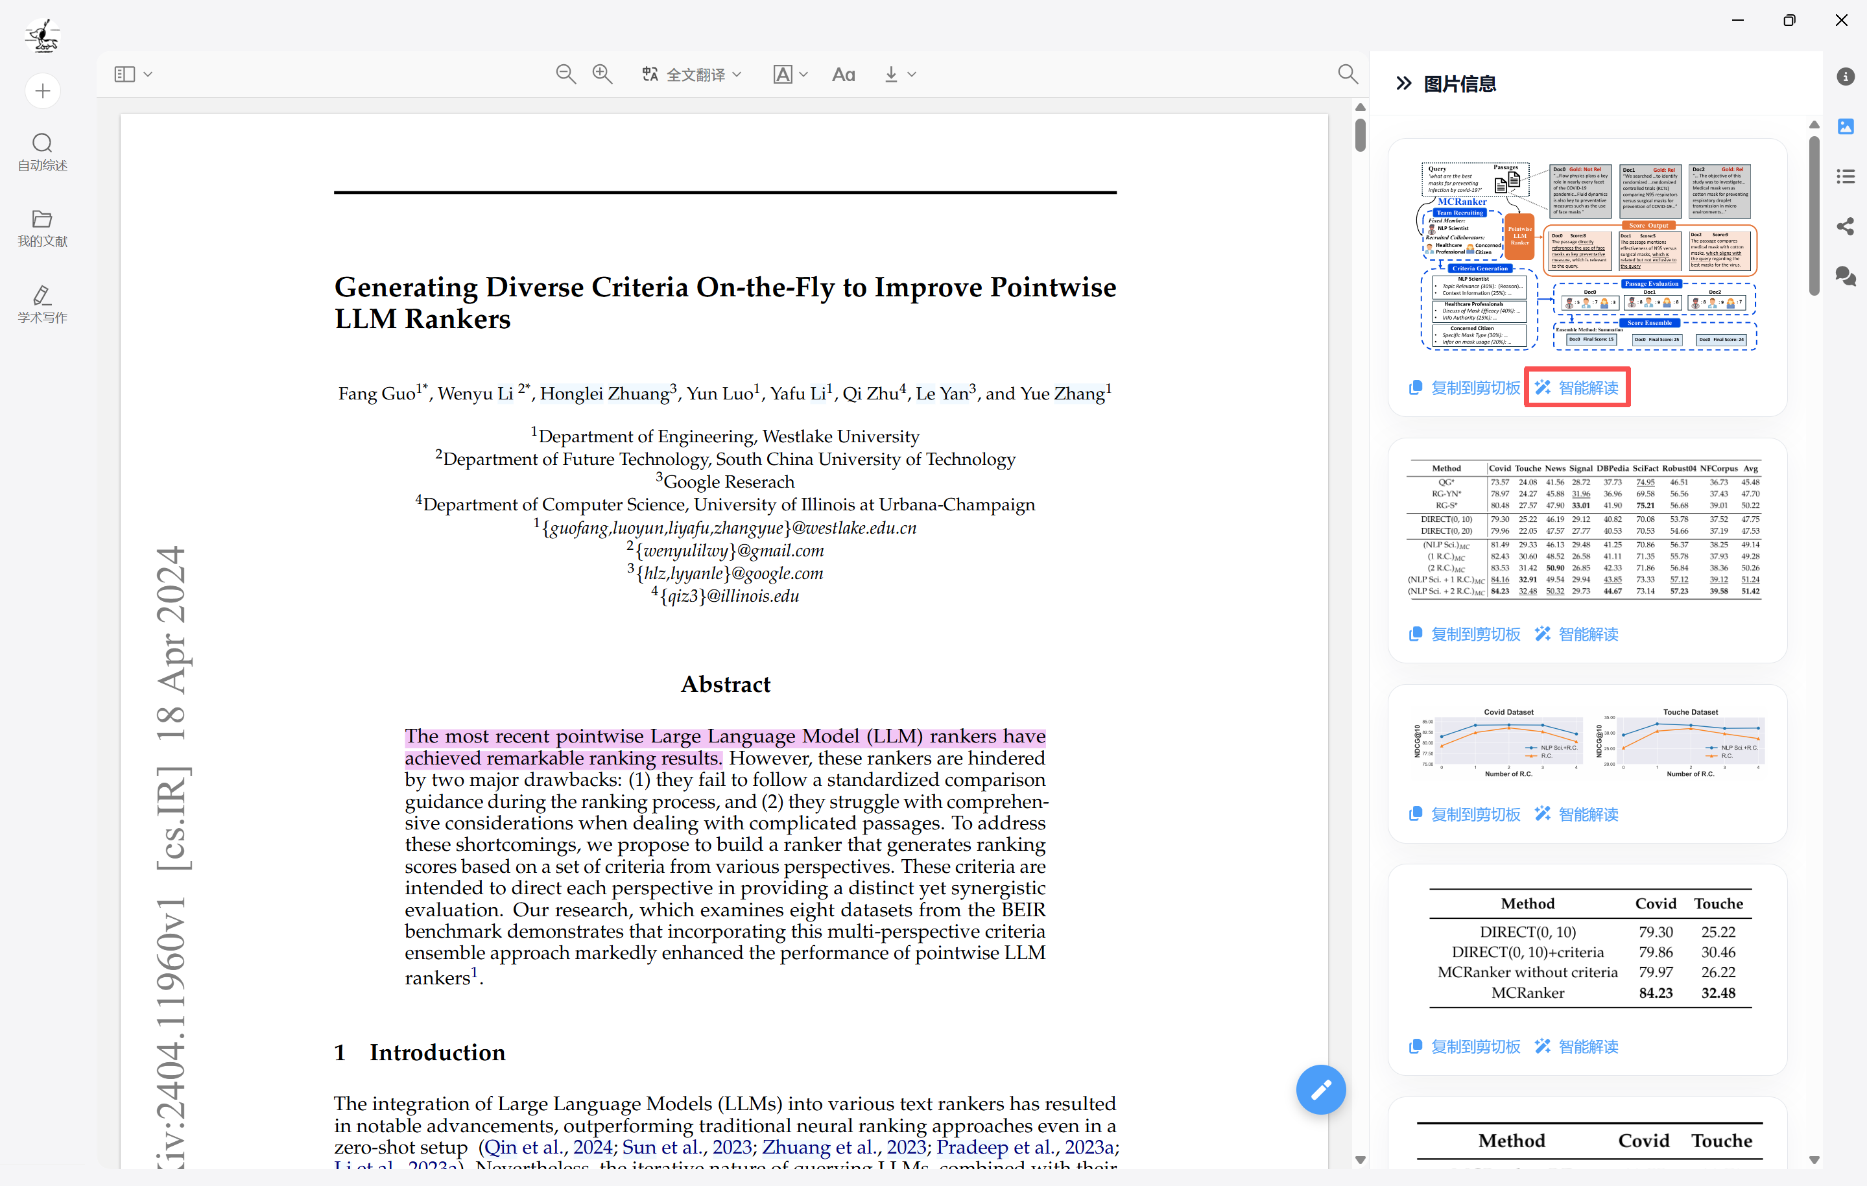Click the zoom in magnifier icon
The height and width of the screenshot is (1186, 1867).
click(602, 75)
